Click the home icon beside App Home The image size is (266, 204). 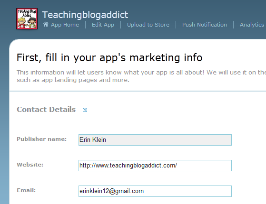click(46, 24)
